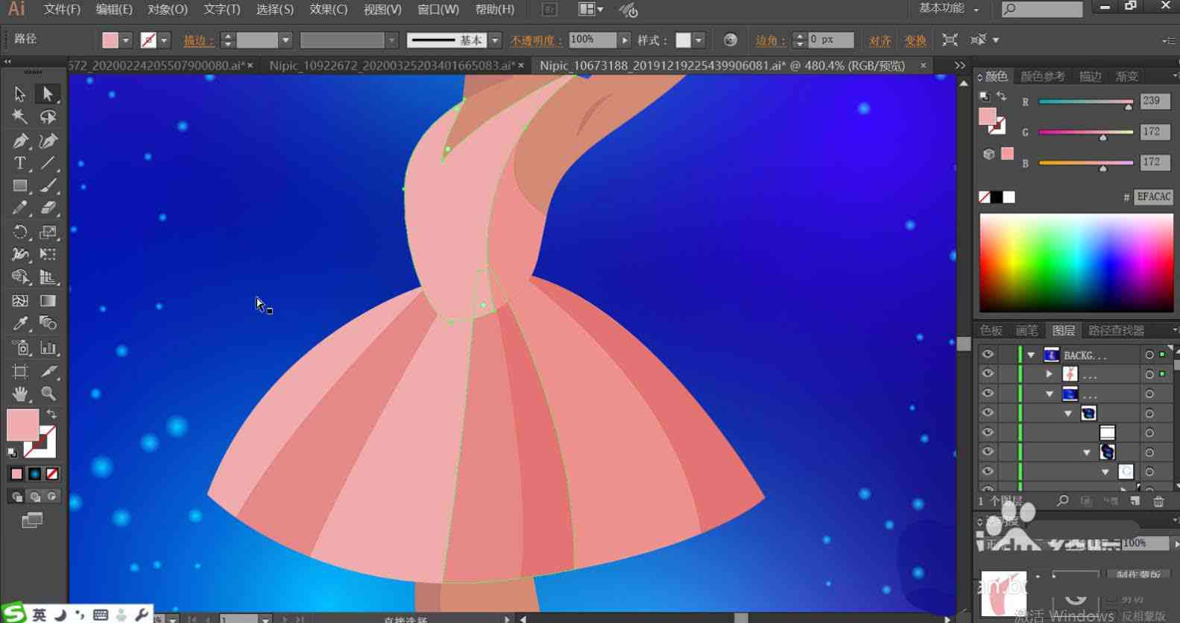
Task: Select the Line Segment tool
Action: click(48, 163)
